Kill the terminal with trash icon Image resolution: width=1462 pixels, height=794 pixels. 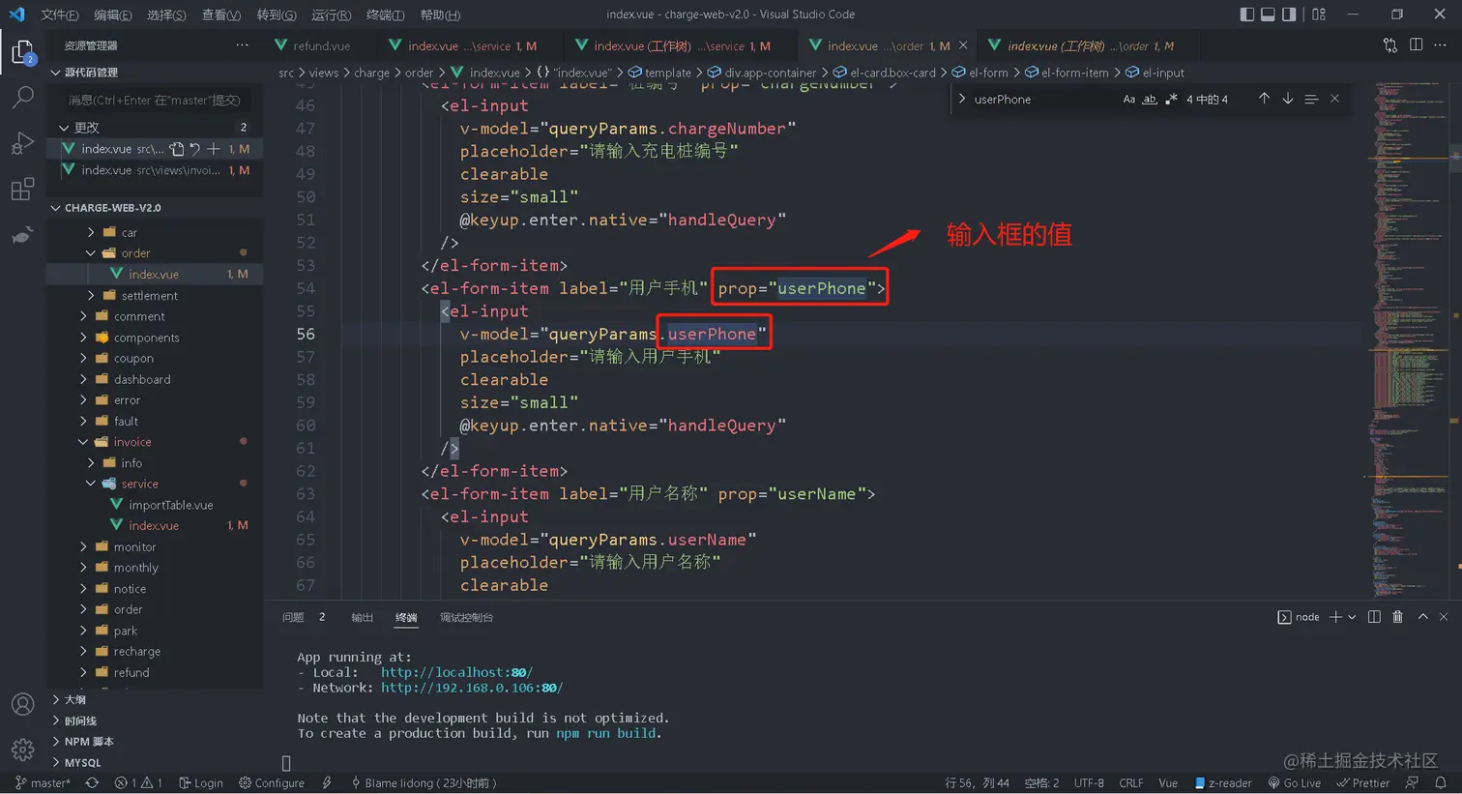click(x=1397, y=617)
